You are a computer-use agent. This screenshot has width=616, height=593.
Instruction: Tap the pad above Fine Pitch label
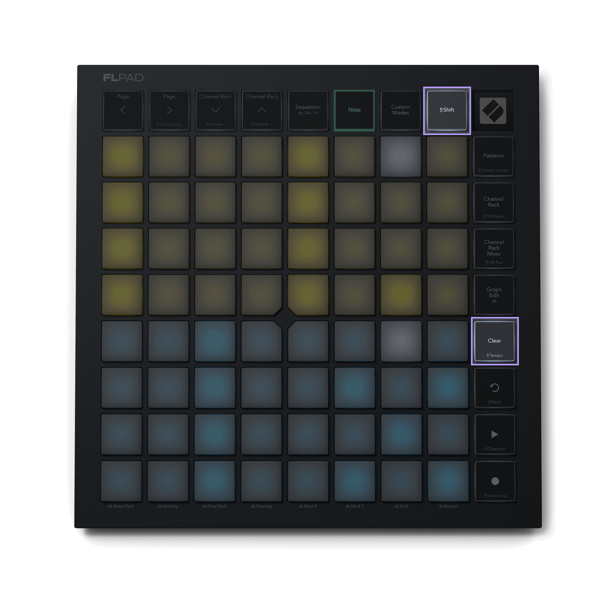(215, 481)
